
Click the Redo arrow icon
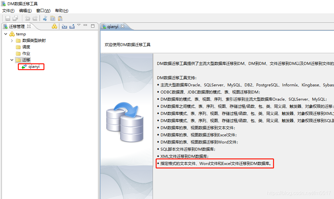[x=35, y=19]
